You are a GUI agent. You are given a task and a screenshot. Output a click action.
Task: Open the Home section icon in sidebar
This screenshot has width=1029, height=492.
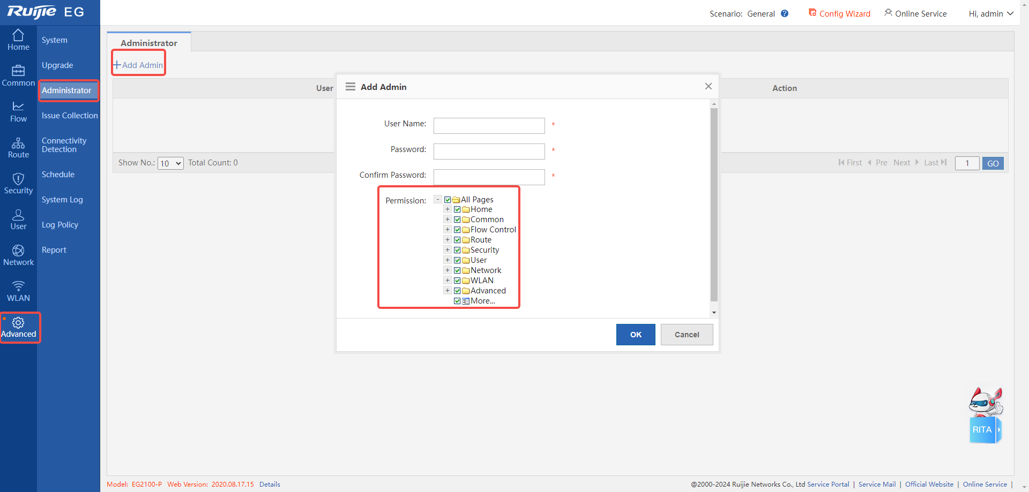(x=18, y=35)
